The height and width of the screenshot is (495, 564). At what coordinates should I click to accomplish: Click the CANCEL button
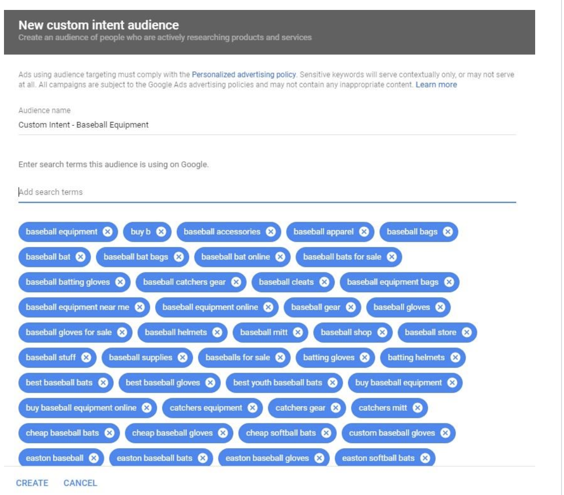click(81, 483)
